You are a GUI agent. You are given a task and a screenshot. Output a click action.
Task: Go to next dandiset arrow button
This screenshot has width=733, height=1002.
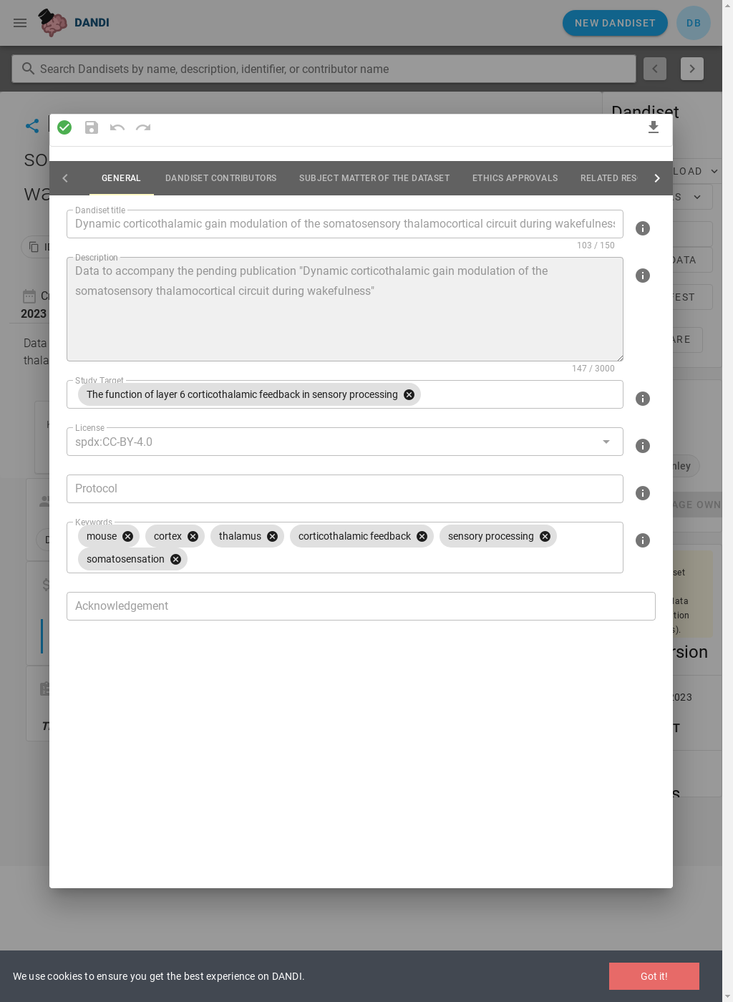click(692, 69)
